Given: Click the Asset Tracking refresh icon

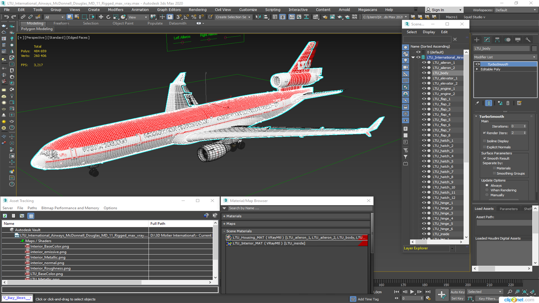Looking at the screenshot, I should point(5,216).
